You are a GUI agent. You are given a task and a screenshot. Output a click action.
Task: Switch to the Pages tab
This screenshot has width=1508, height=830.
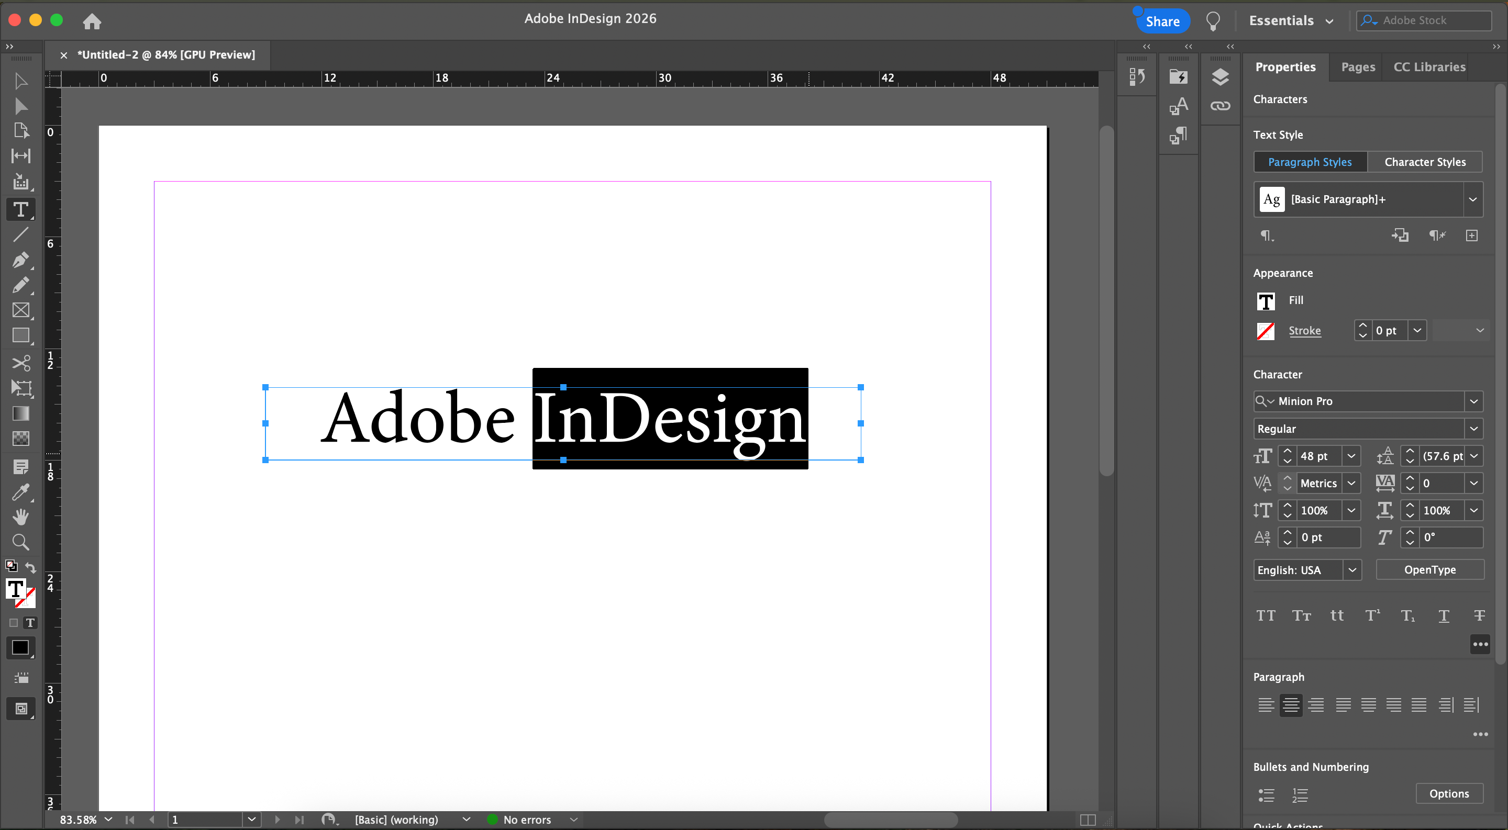(x=1358, y=66)
